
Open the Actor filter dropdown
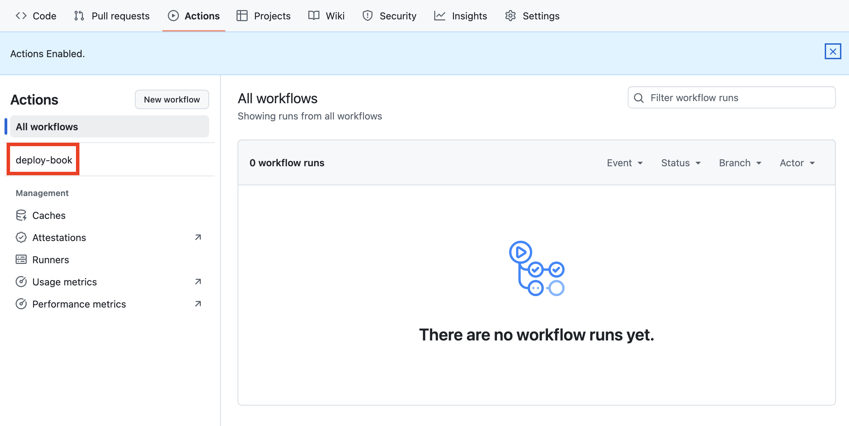pos(797,163)
